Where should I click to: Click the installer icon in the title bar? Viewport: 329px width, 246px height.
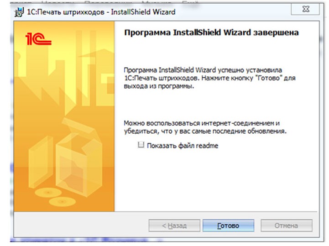(x=19, y=12)
